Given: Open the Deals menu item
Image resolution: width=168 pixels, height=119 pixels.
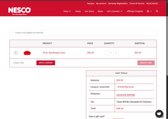Looking at the screenshot, I should coord(78,11).
